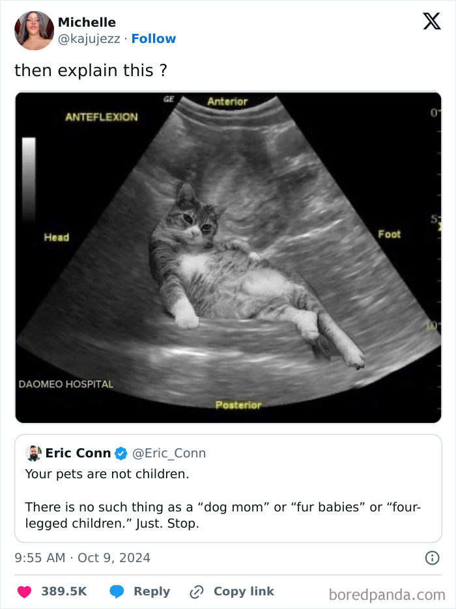Click Eric Conn's blue verified badge
The image size is (456, 609).
(x=121, y=453)
